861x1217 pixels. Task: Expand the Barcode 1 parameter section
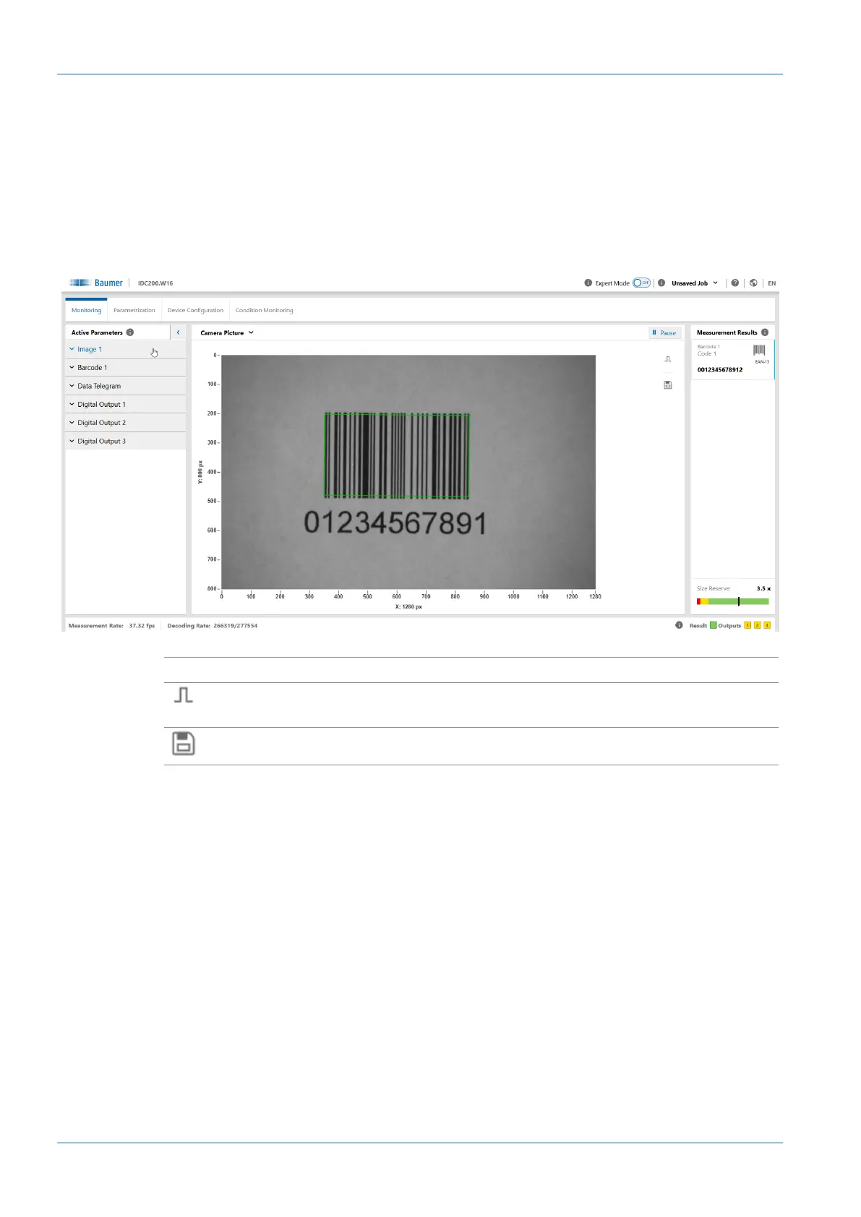92,368
